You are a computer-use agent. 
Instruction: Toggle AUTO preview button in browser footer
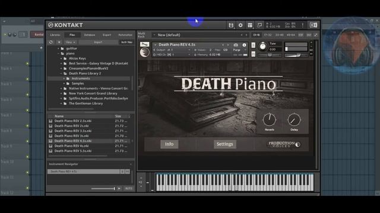pos(128,188)
